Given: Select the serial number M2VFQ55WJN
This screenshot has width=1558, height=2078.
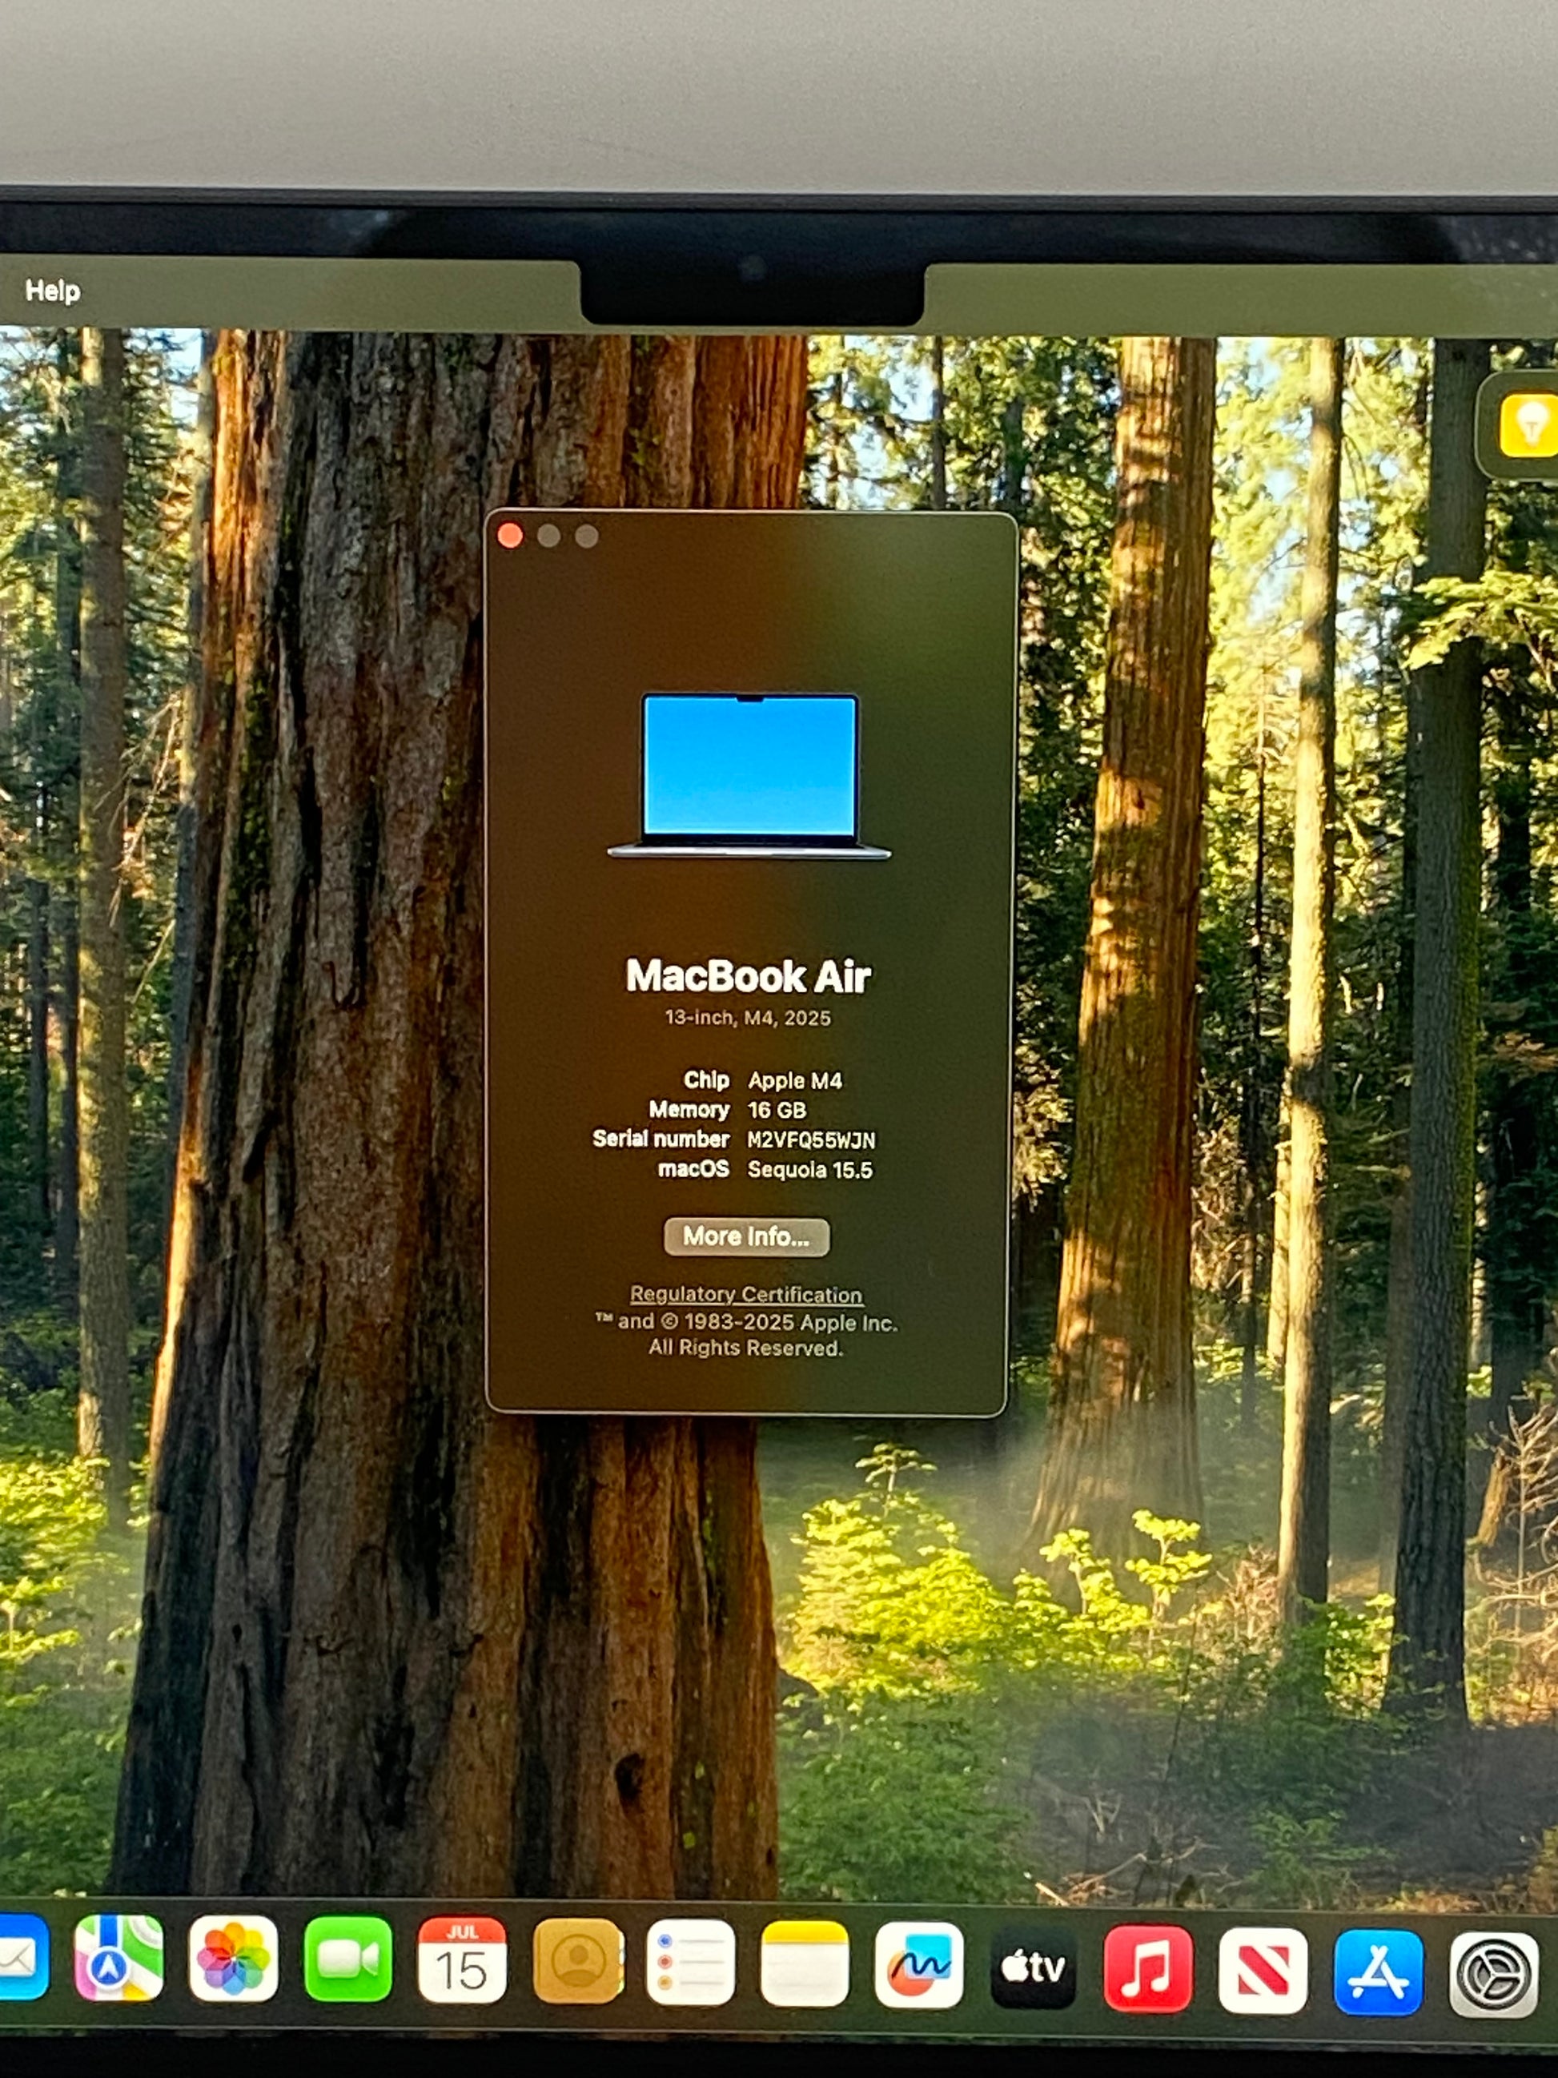Looking at the screenshot, I should [811, 1140].
